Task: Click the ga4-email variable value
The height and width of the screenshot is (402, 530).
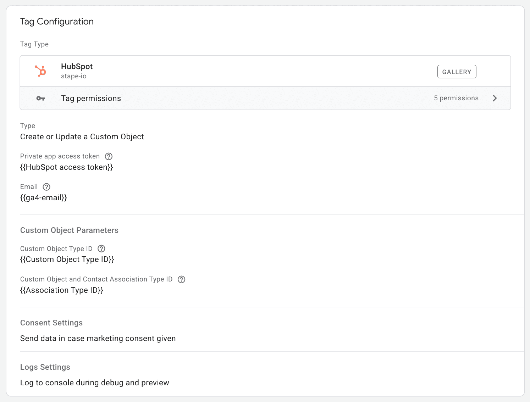Action: 44,197
